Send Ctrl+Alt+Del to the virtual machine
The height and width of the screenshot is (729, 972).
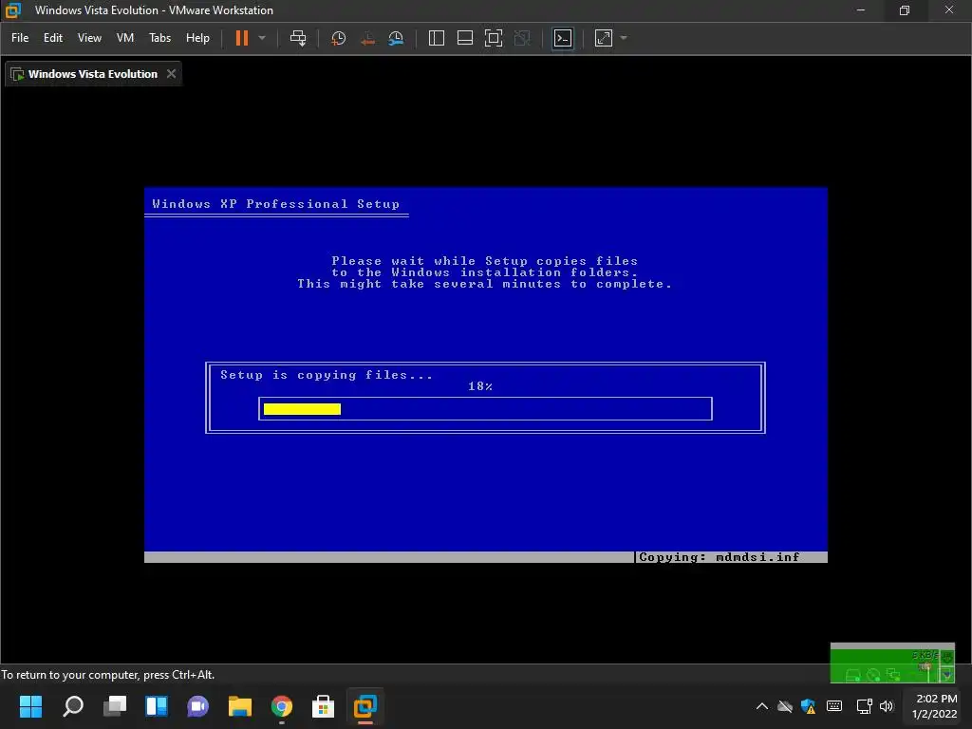tap(298, 38)
